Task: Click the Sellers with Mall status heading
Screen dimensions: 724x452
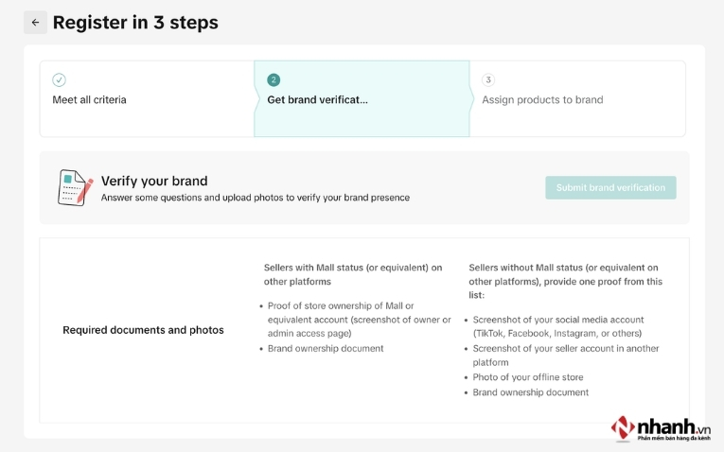Action: (x=353, y=274)
